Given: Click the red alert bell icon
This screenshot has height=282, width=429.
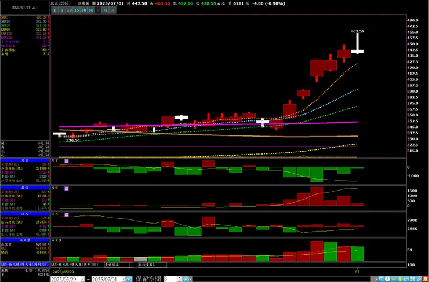Looking at the screenshot, I should pos(426,279).
